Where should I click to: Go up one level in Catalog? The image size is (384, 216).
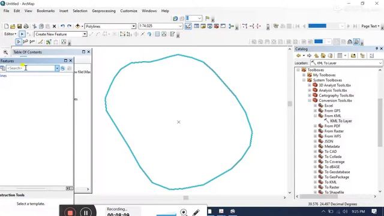(x=316, y=56)
